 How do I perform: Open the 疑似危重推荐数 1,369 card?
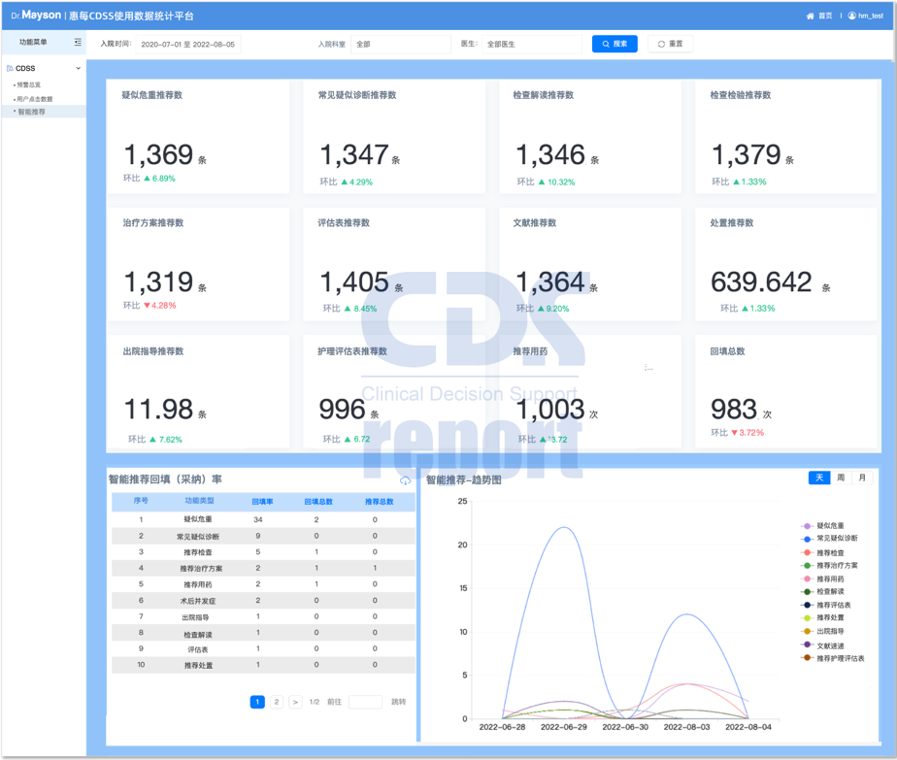tap(198, 136)
